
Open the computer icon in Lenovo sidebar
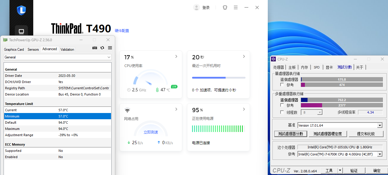(21, 31)
